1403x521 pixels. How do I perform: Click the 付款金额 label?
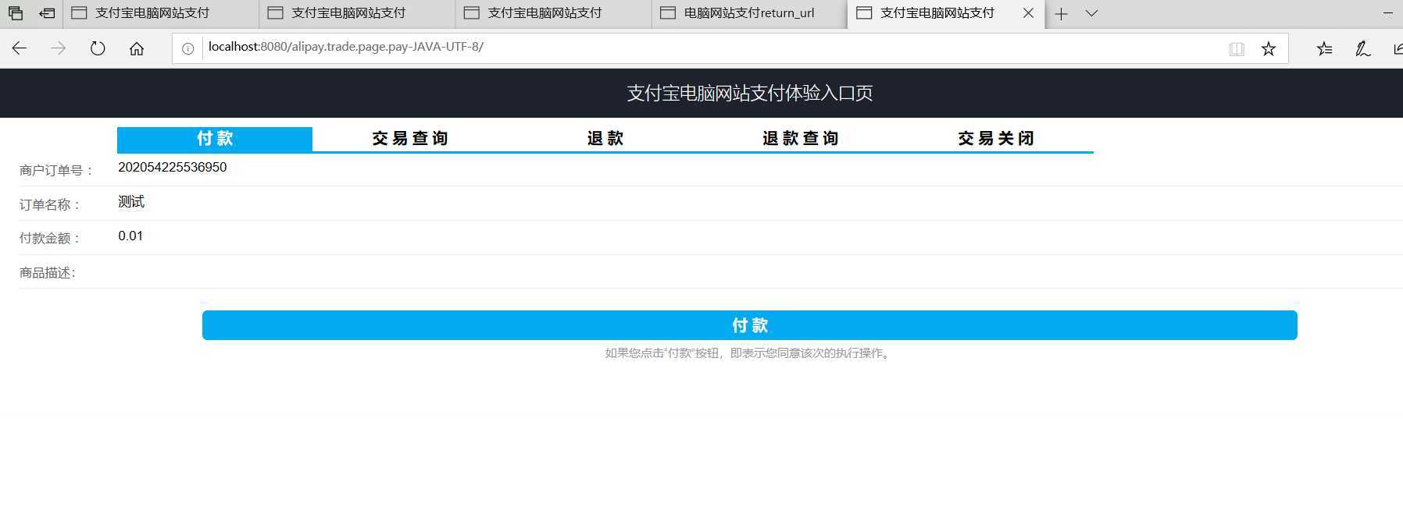tap(50, 238)
